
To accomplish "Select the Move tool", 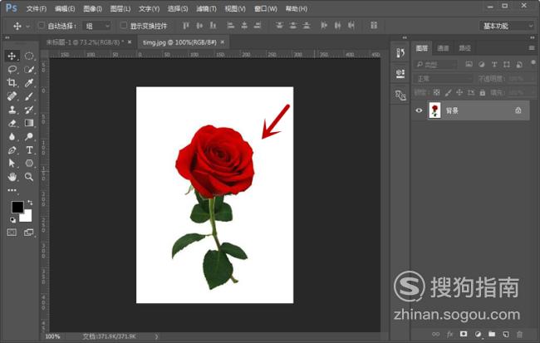I will (12, 56).
